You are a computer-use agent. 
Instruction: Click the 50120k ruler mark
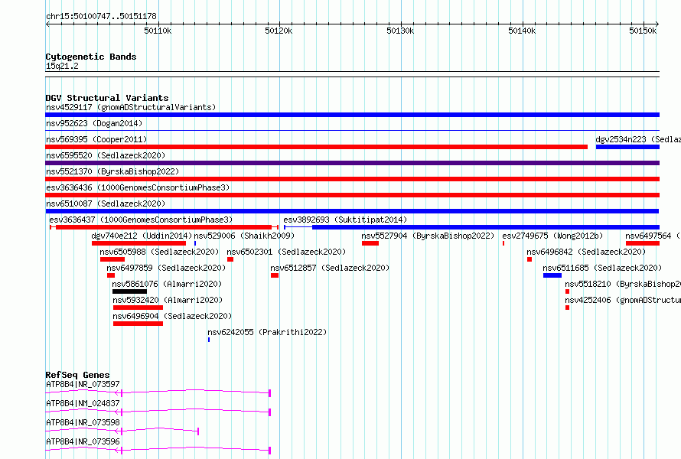point(279,31)
